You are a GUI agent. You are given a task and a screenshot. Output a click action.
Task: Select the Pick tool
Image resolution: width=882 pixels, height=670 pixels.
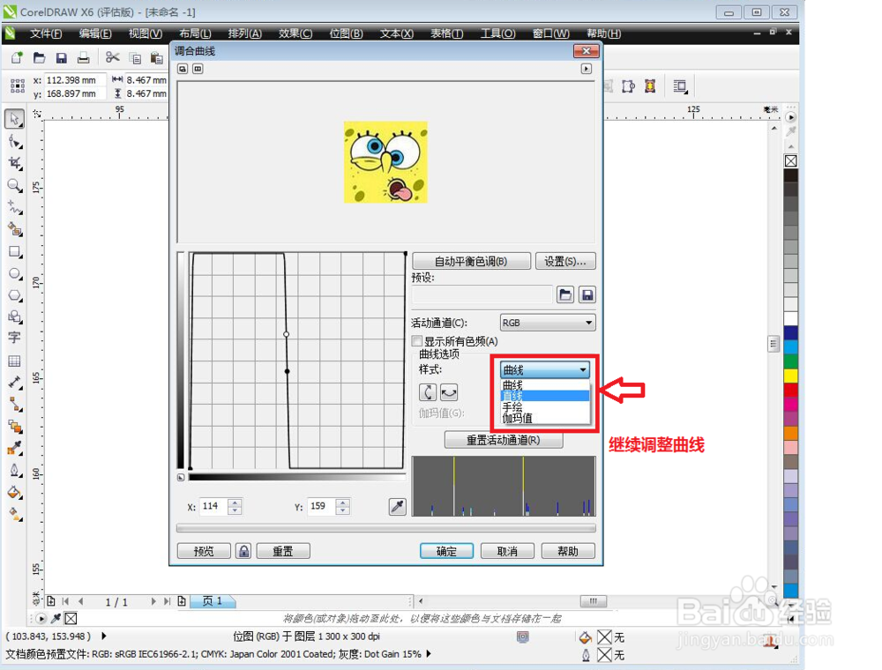pos(15,118)
